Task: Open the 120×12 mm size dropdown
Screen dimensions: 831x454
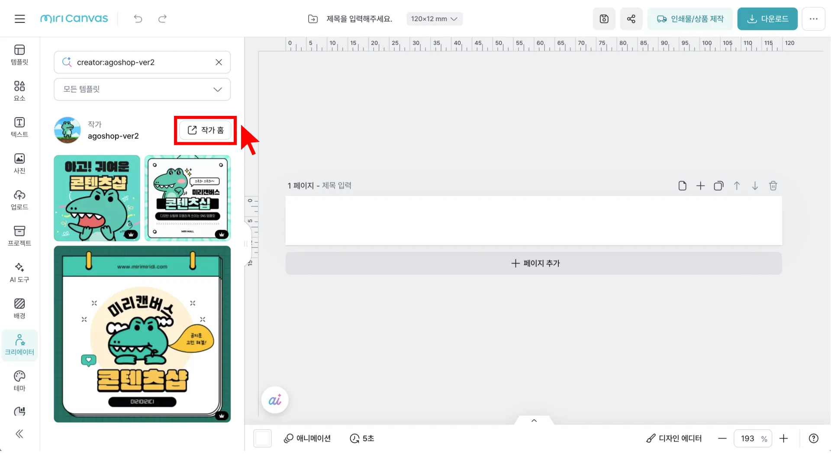Action: 434,19
